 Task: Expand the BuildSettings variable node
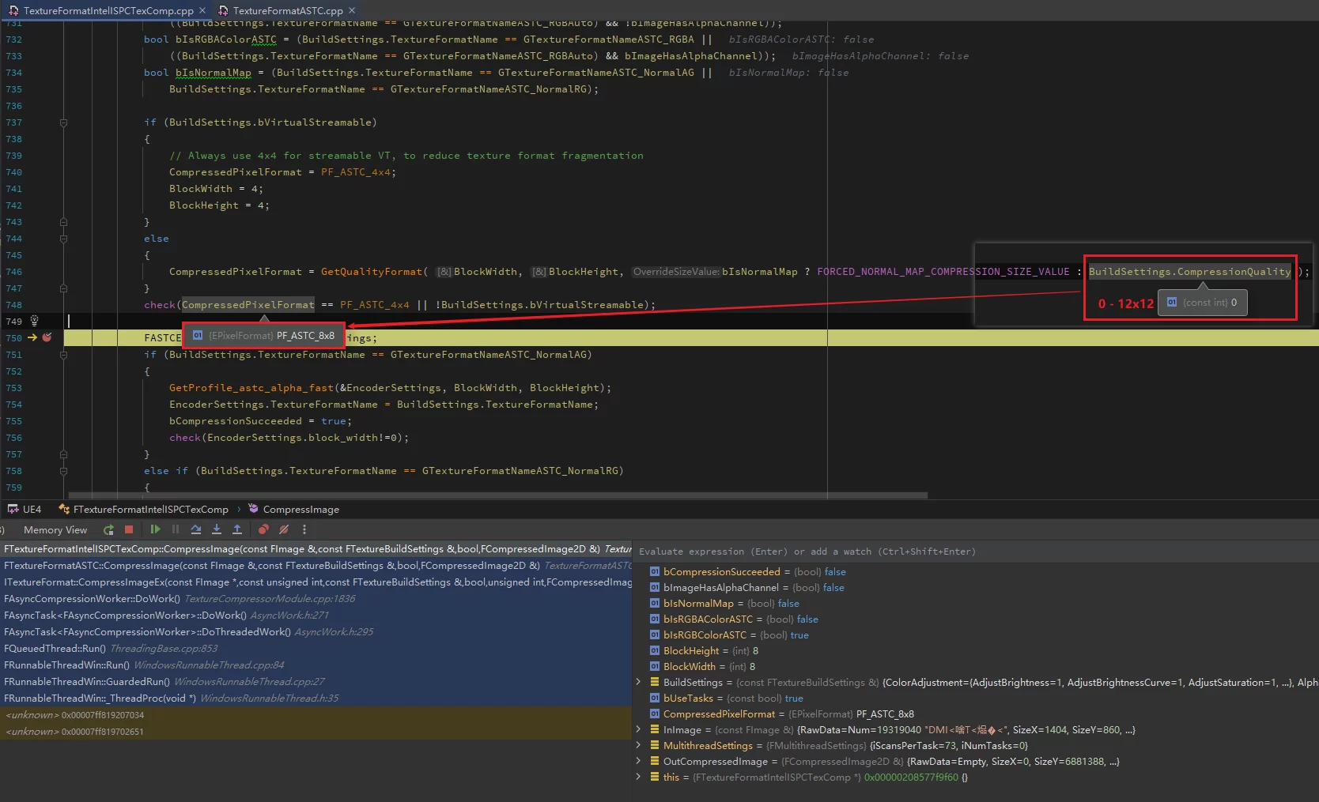tap(639, 682)
